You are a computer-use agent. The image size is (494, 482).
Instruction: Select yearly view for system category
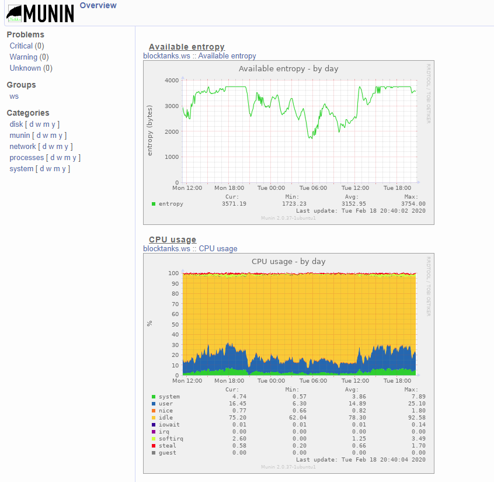64,169
